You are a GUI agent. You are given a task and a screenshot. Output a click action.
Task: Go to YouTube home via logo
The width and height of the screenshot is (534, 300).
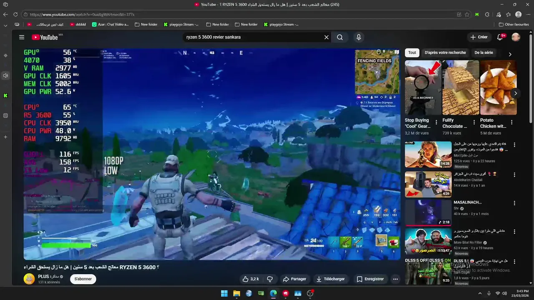45,37
